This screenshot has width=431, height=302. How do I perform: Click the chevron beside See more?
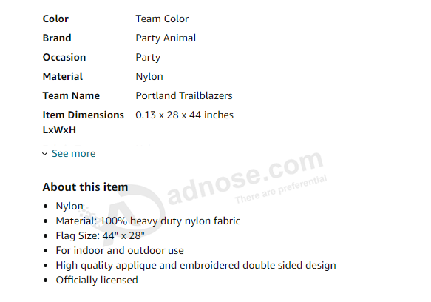(45, 154)
